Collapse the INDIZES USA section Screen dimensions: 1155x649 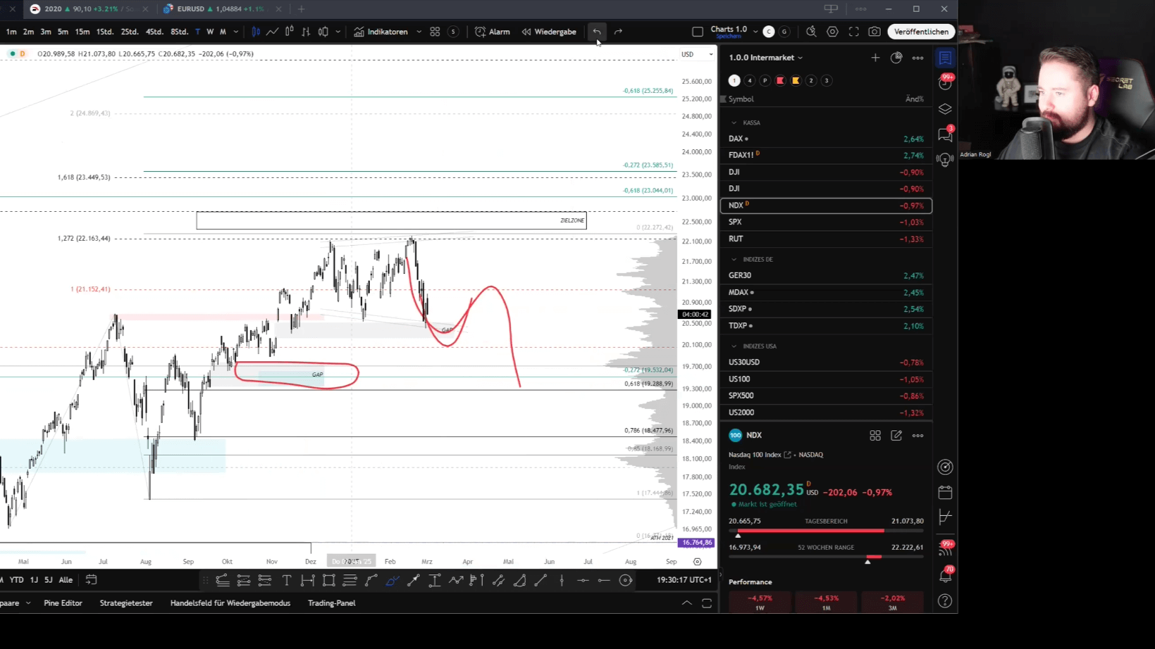coord(734,346)
